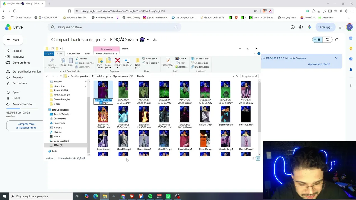Open the Windows Start menu
The image size is (356, 200).
(4, 196)
